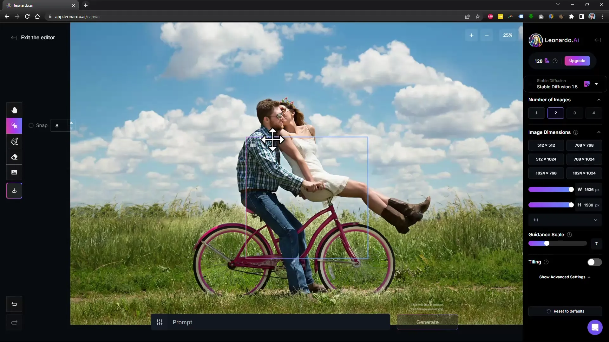Enable Snap to grid checkbox

click(31, 125)
